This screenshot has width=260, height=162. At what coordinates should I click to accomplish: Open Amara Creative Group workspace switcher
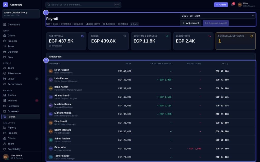21,14
